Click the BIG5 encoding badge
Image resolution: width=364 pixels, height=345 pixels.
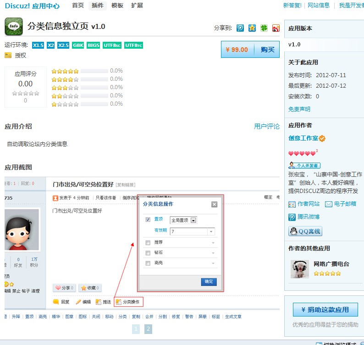(x=94, y=45)
